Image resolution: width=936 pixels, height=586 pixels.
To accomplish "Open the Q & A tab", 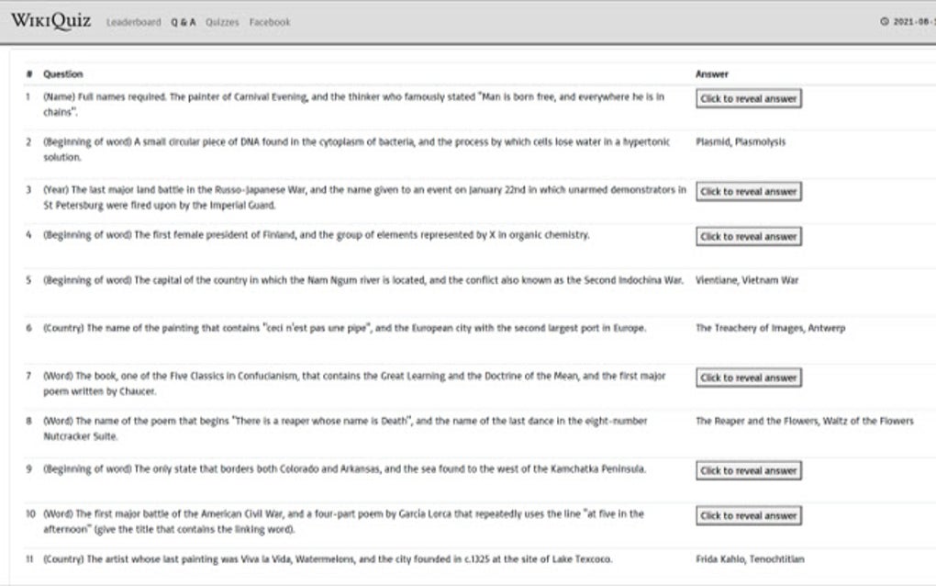I will click(x=183, y=22).
